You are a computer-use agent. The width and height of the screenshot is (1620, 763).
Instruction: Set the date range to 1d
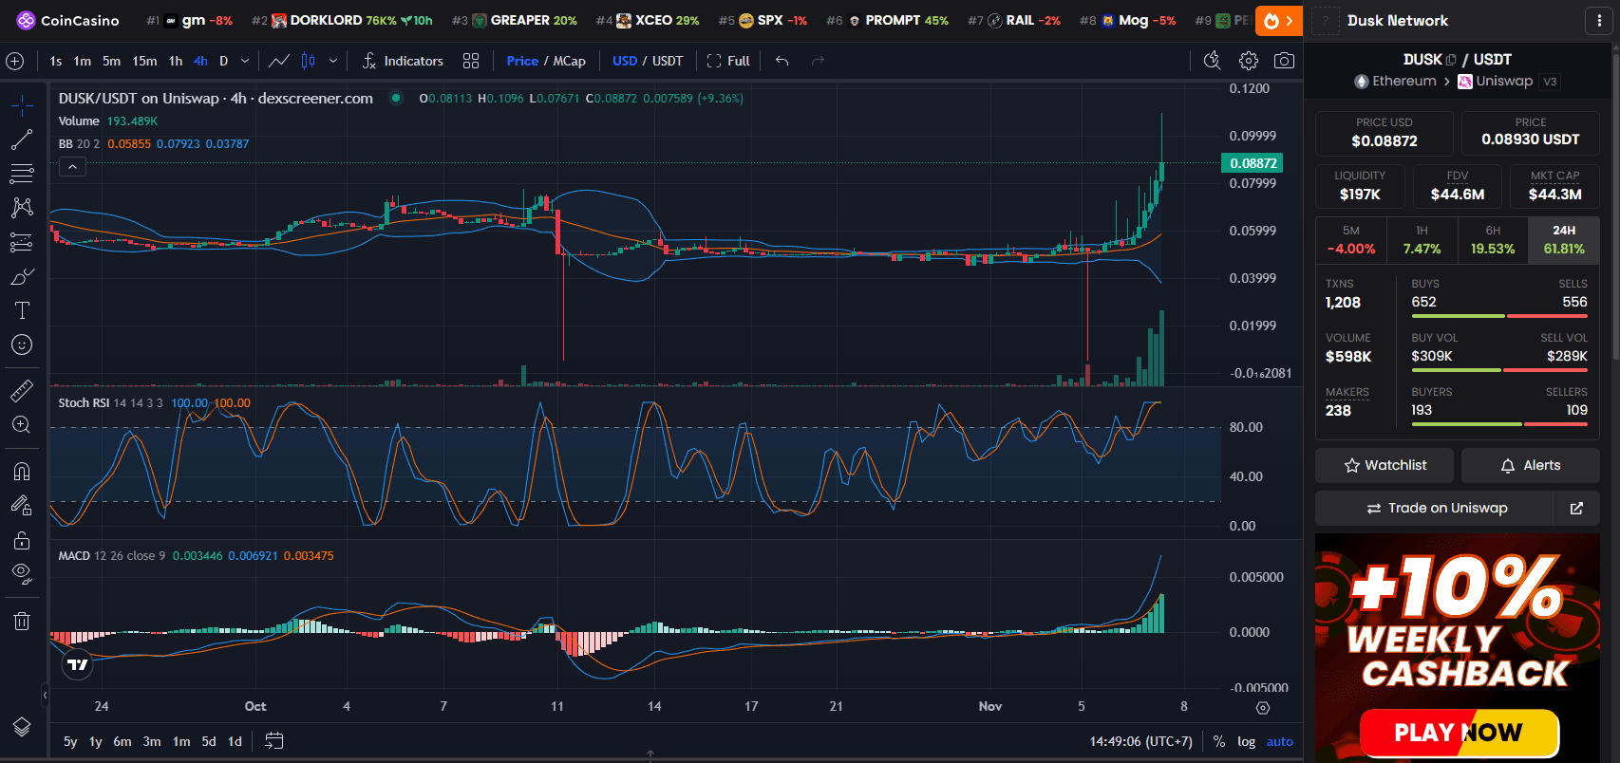235,741
